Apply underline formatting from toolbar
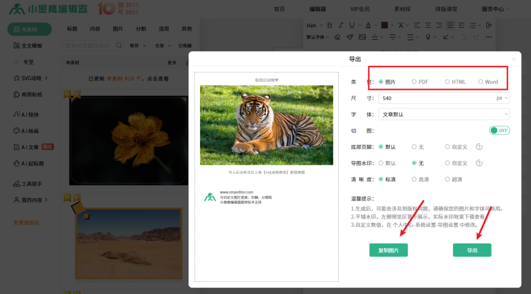Screen dimensions: 531x294 [352, 26]
